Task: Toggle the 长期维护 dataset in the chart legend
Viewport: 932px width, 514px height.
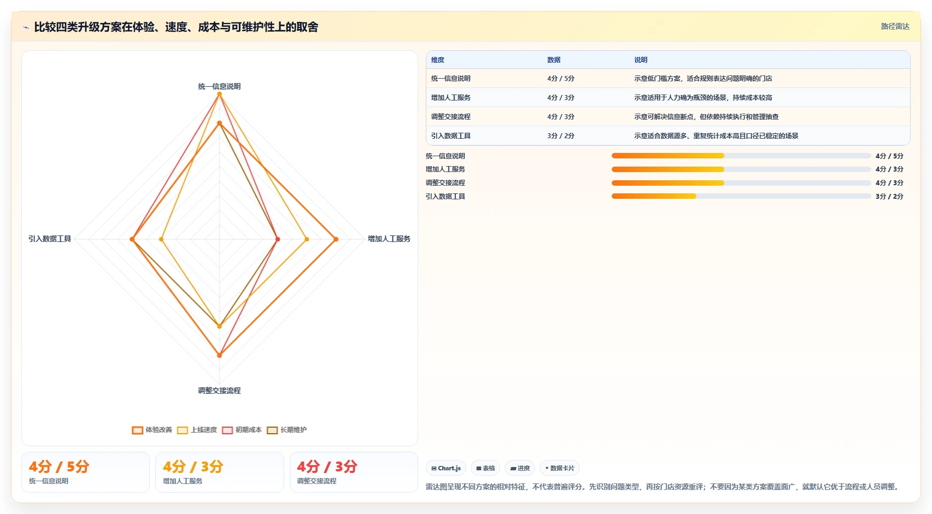Action: (x=286, y=430)
